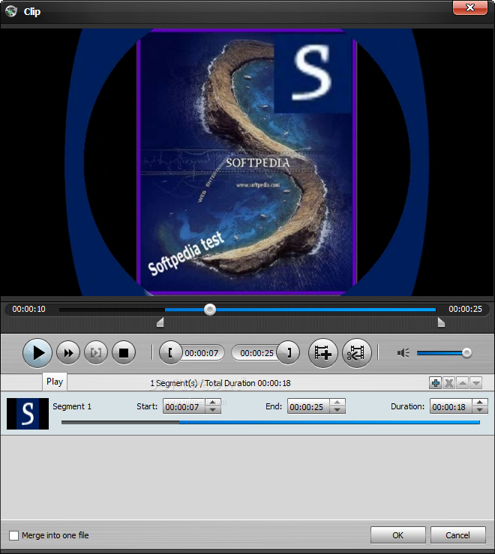The width and height of the screenshot is (495, 554).
Task: Set end point with right bracket button
Action: click(288, 352)
